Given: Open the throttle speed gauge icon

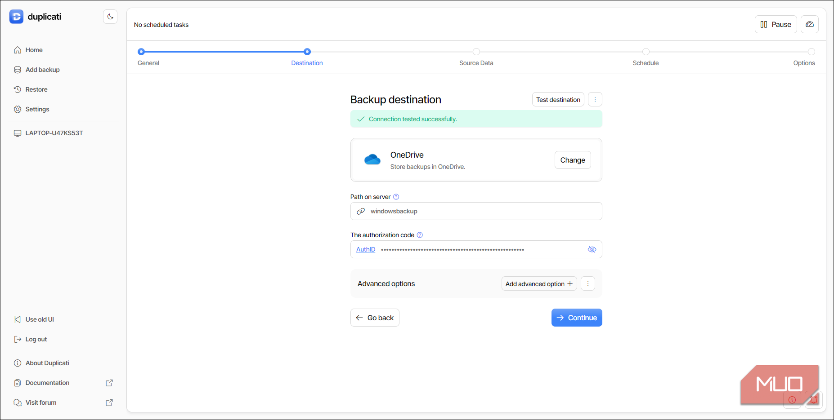Looking at the screenshot, I should (x=810, y=24).
